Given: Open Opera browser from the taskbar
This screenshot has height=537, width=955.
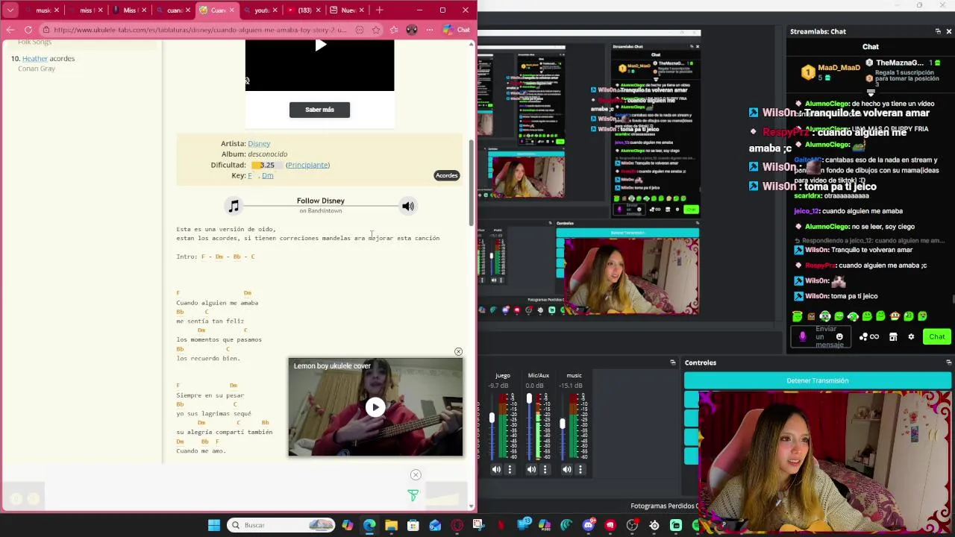Looking at the screenshot, I should pos(457,525).
